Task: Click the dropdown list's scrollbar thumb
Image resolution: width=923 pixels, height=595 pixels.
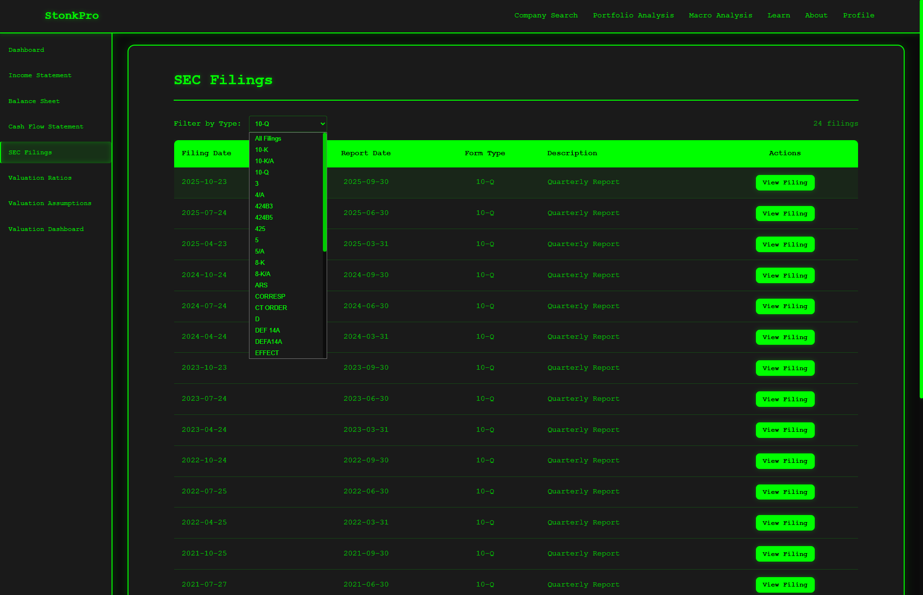Action: point(324,193)
